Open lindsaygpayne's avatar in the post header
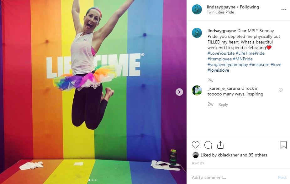 click(197, 9)
